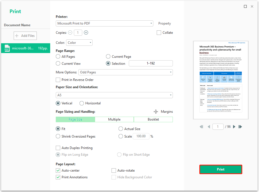Go to first preview page
Viewport: 259px width, 192px height.
[201, 127]
